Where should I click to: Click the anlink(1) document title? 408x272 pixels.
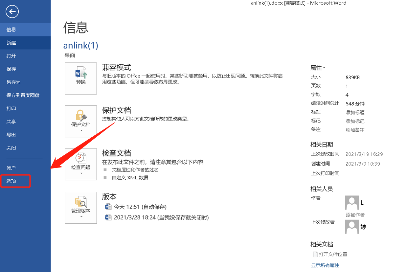81,45
